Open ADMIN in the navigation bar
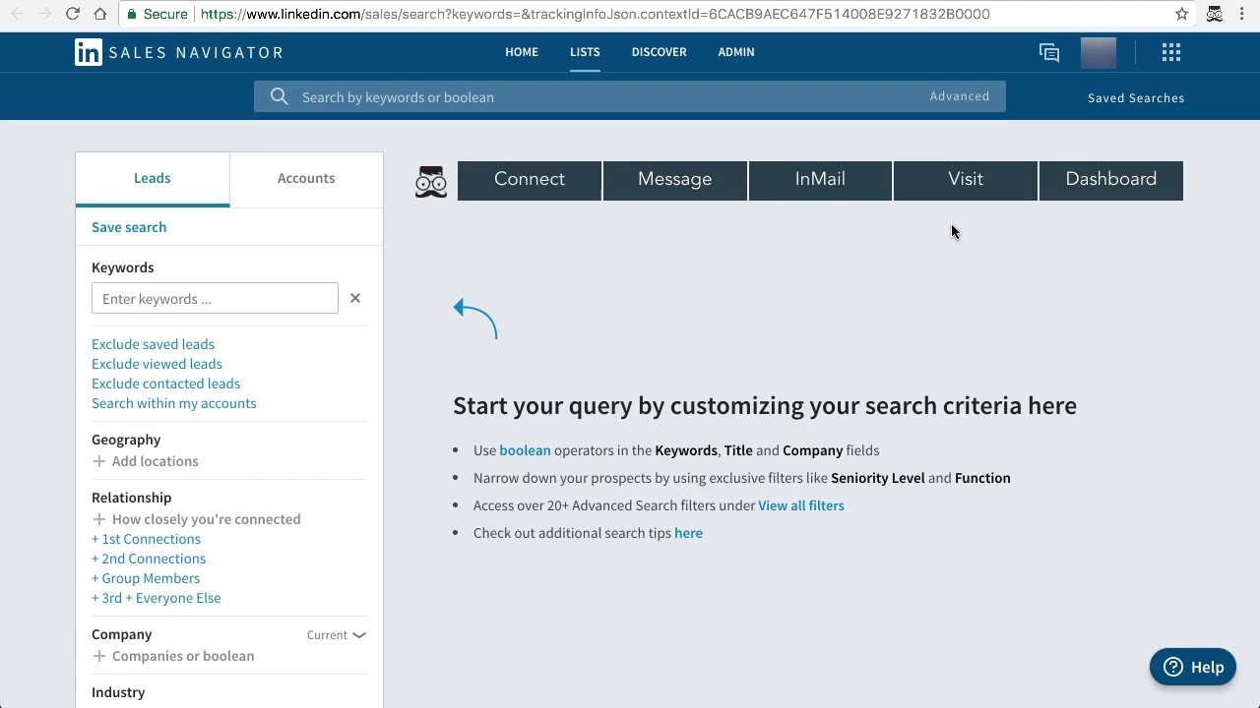The width and height of the screenshot is (1260, 708). click(736, 52)
